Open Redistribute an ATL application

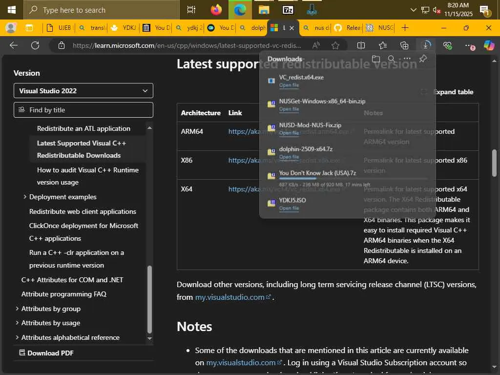[83, 128]
